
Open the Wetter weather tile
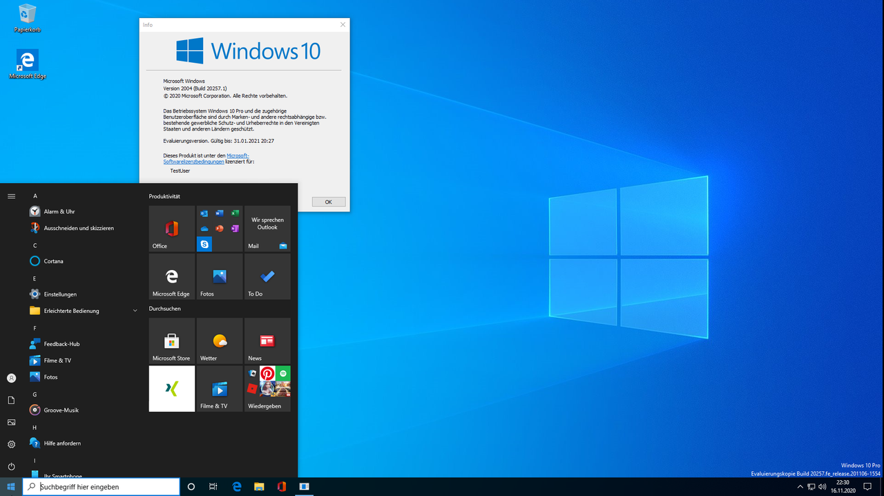tap(220, 341)
